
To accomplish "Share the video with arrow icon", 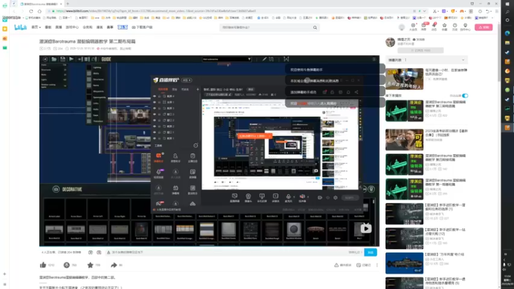I will pyautogui.click(x=114, y=265).
